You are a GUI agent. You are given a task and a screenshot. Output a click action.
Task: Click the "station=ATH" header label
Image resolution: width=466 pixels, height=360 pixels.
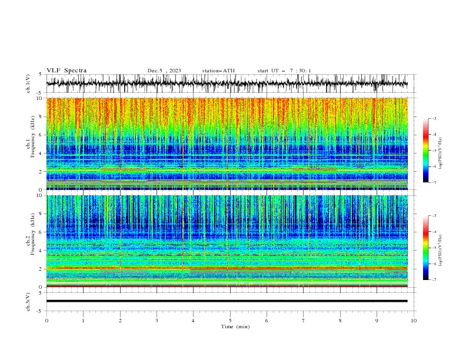[x=218, y=71]
